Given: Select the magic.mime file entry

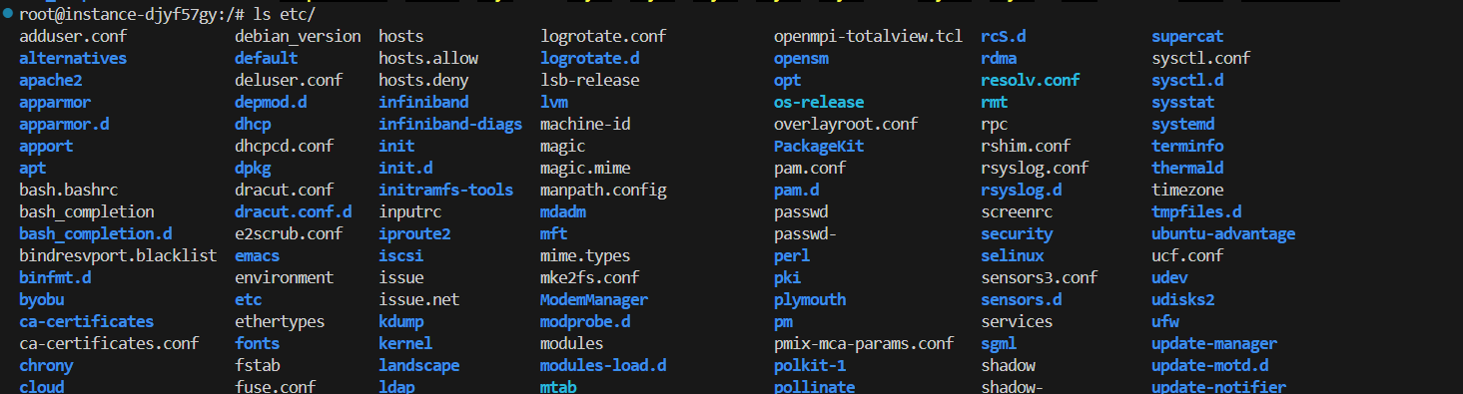Looking at the screenshot, I should [585, 168].
